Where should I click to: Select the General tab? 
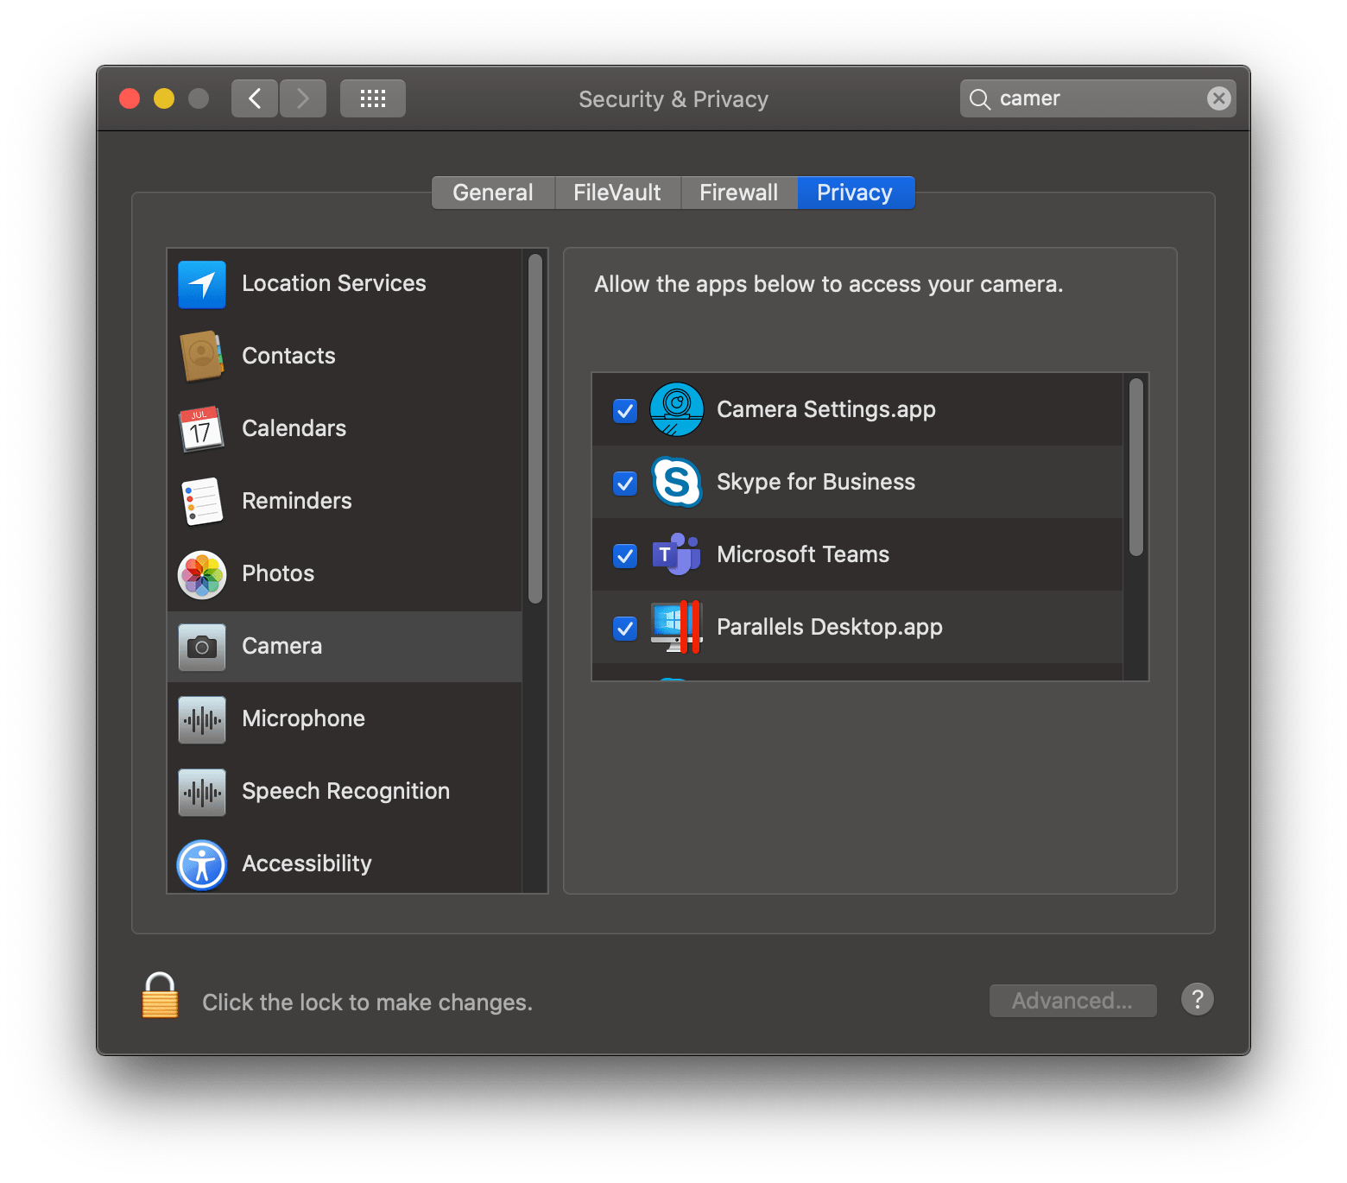[492, 192]
